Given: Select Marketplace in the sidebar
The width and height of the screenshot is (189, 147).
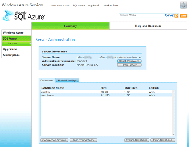Looking at the screenshot, I should (x=16, y=55).
